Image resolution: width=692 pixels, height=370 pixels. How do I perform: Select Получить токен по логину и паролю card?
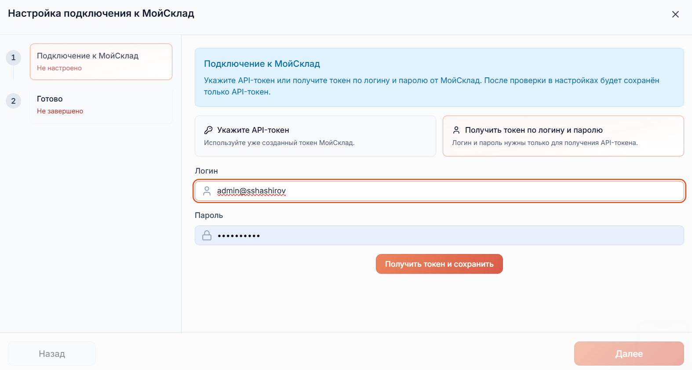(x=563, y=136)
